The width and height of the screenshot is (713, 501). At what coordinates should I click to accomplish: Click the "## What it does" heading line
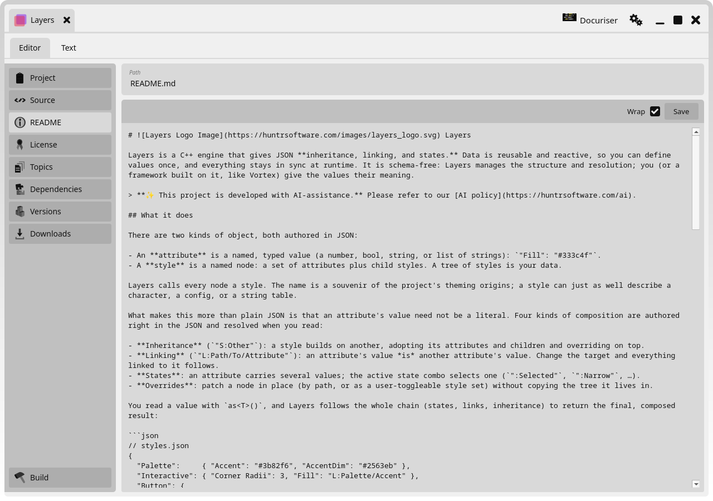click(160, 215)
